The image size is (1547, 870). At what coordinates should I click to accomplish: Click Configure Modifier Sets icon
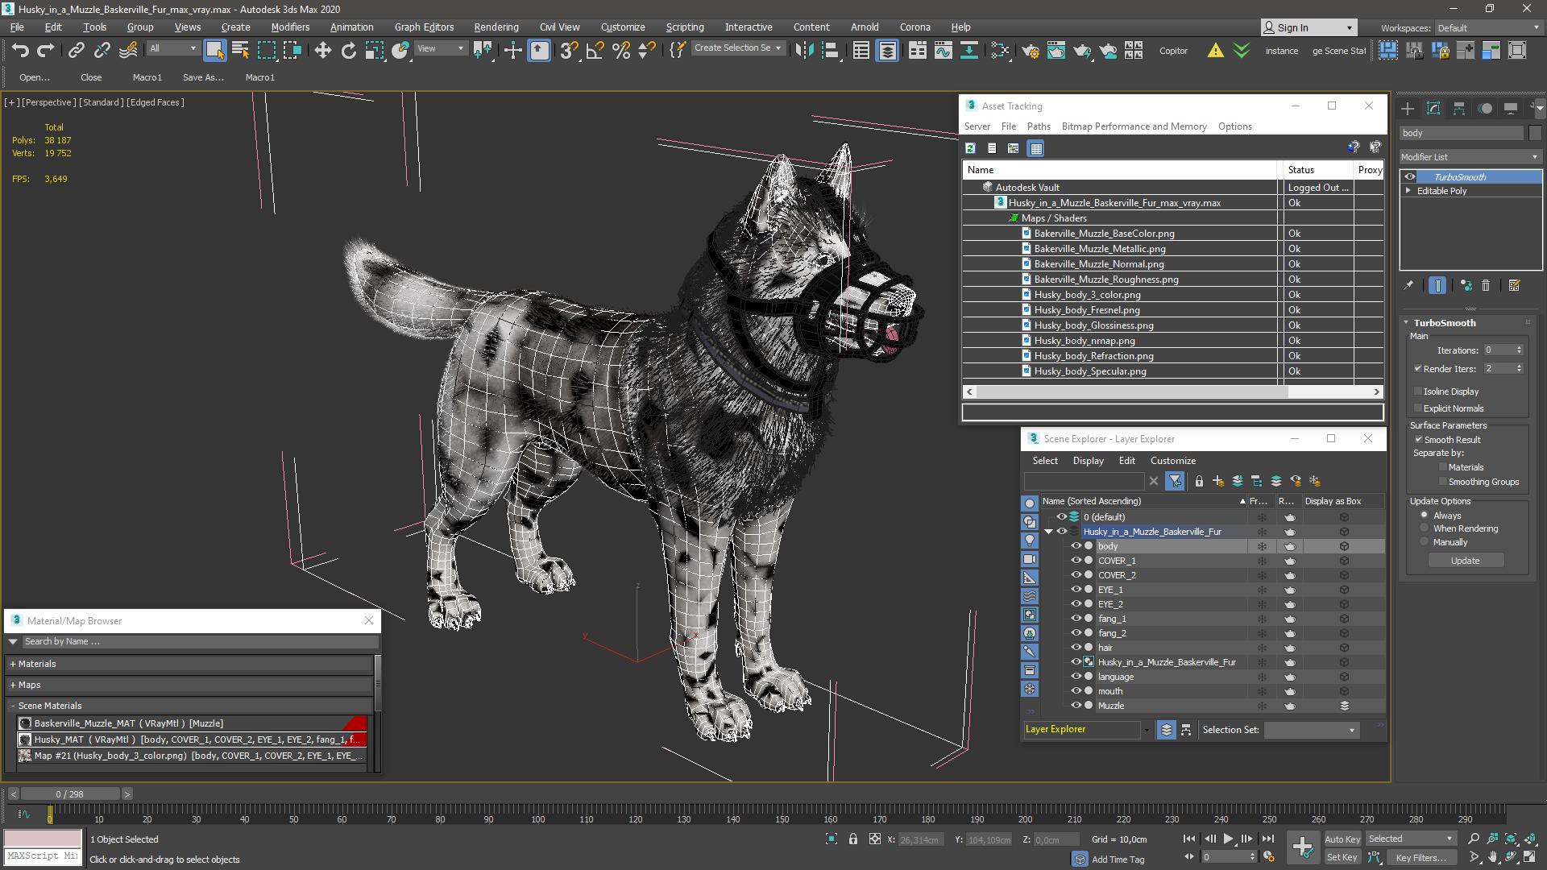click(1514, 285)
